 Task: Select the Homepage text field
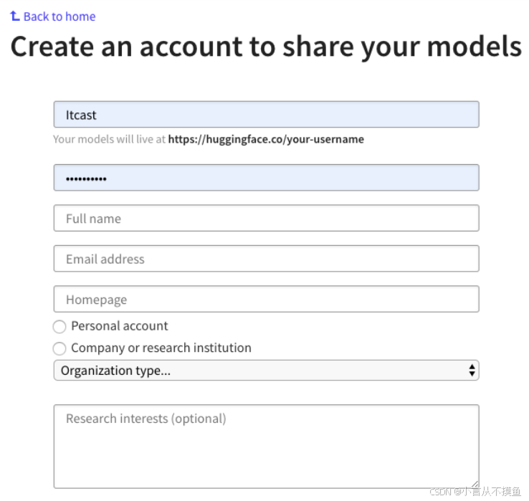266,299
